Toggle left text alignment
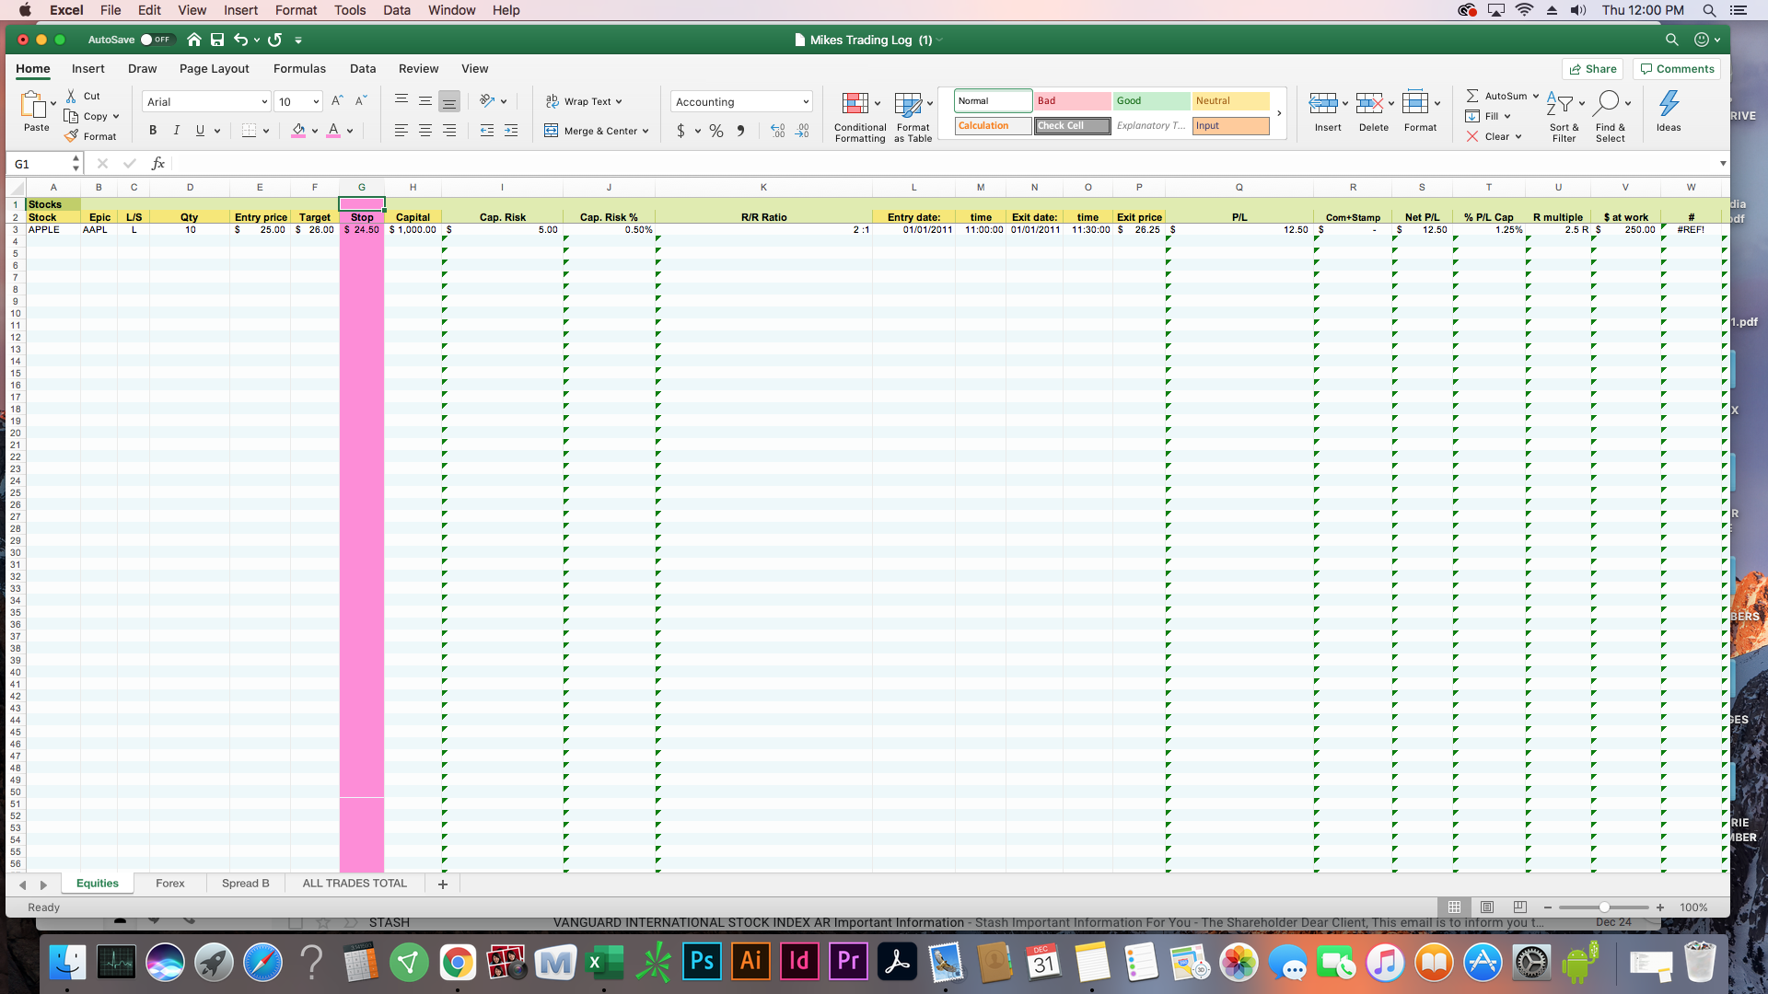This screenshot has height=994, width=1768. (x=401, y=131)
